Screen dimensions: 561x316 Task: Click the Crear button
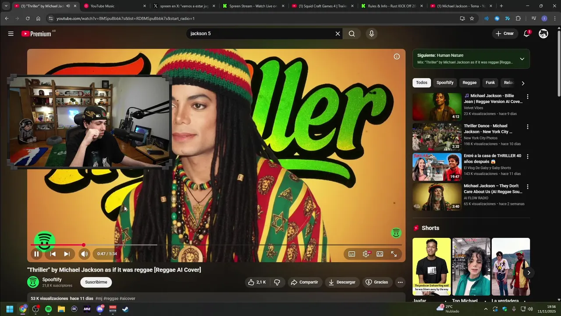[x=504, y=34]
